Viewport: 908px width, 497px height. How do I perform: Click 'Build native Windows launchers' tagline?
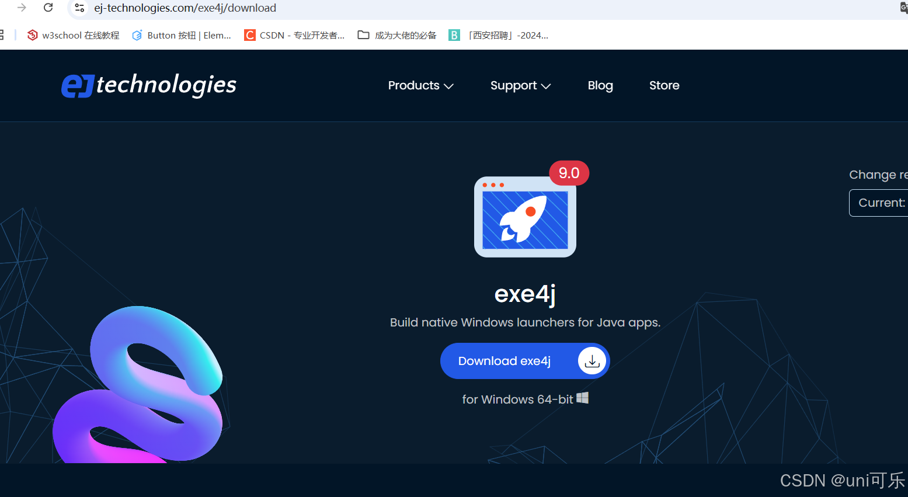tap(525, 322)
